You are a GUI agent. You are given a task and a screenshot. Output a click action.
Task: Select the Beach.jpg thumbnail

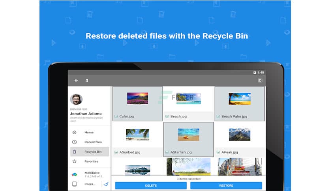189,99
